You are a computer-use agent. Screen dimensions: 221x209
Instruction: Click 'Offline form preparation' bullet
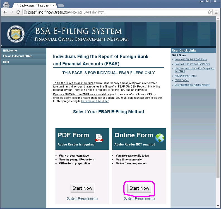75,163
